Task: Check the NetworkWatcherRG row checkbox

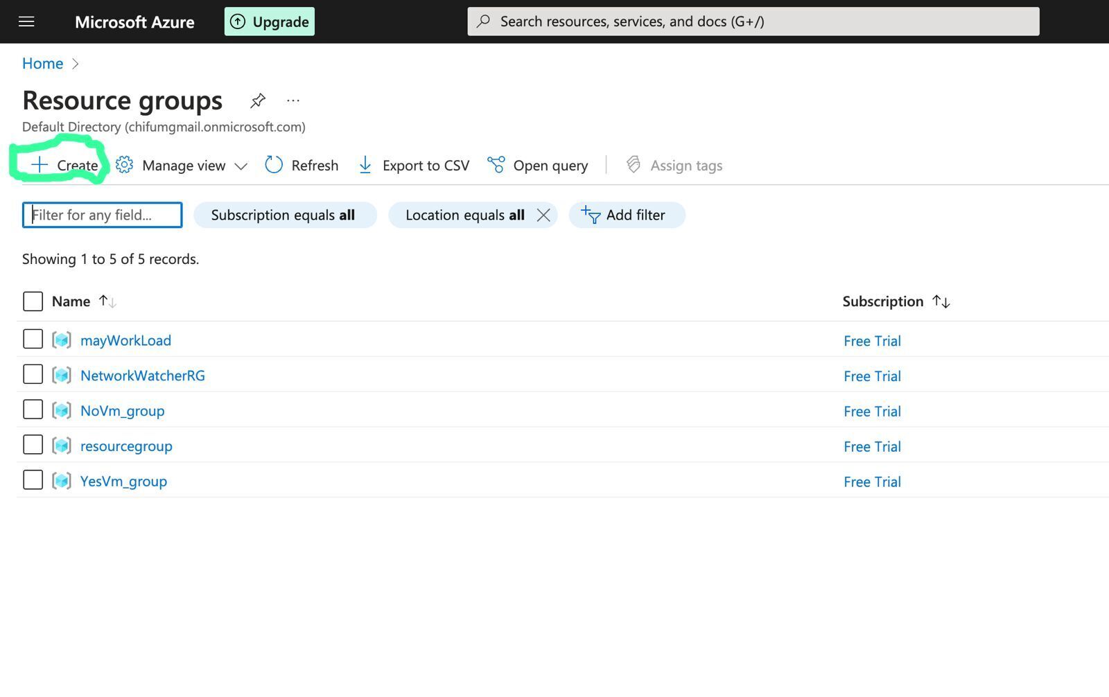Action: [33, 375]
